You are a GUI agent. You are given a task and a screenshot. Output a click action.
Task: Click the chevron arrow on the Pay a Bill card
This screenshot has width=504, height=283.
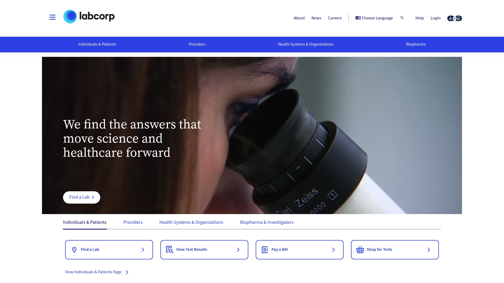(x=333, y=250)
